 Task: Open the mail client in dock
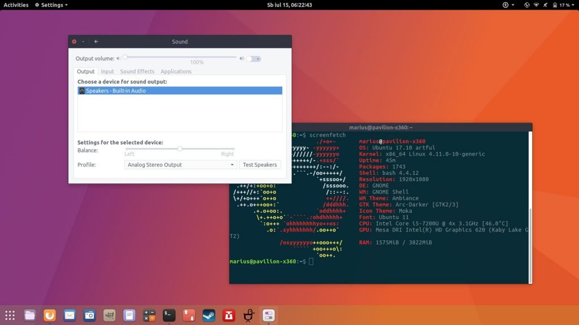point(70,315)
